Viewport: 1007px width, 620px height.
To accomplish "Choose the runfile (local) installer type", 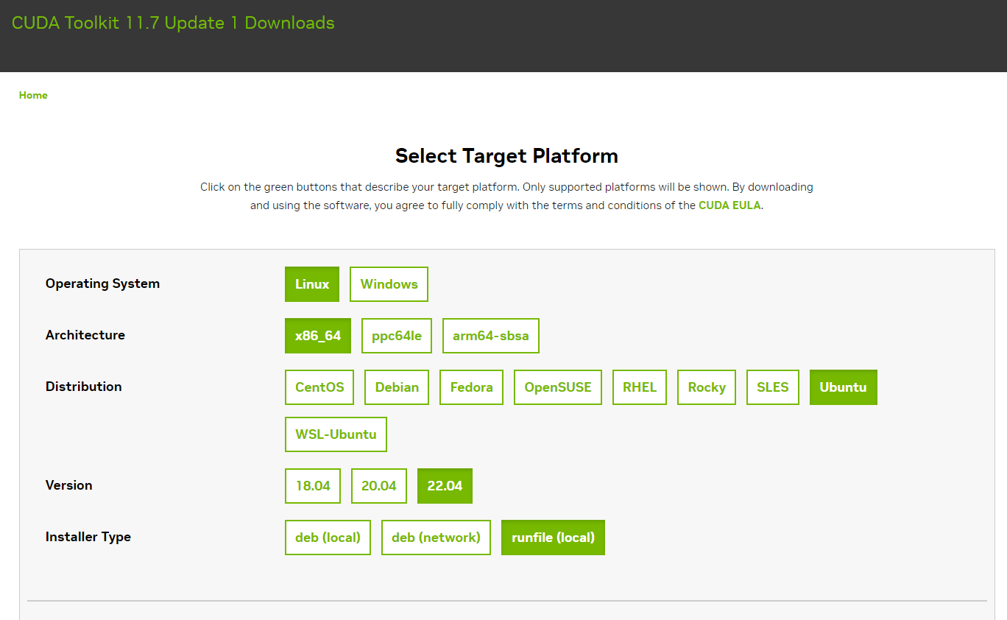I will (x=553, y=538).
